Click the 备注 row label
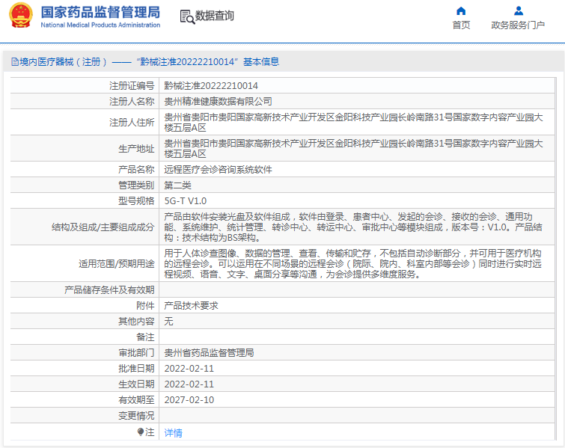Image resolution: width=565 pixels, height=448 pixels. click(145, 337)
